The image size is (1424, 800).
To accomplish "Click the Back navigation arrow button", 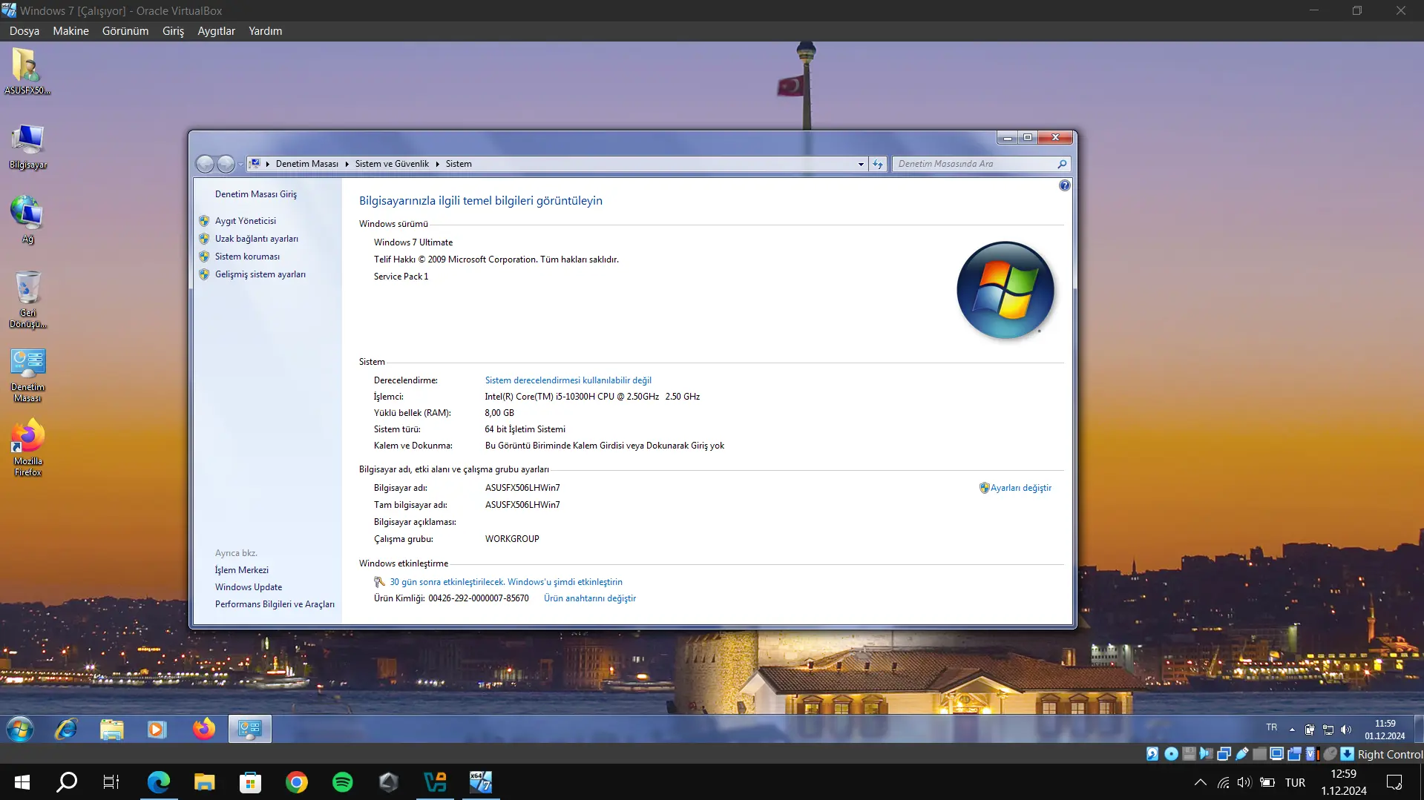I will [205, 164].
